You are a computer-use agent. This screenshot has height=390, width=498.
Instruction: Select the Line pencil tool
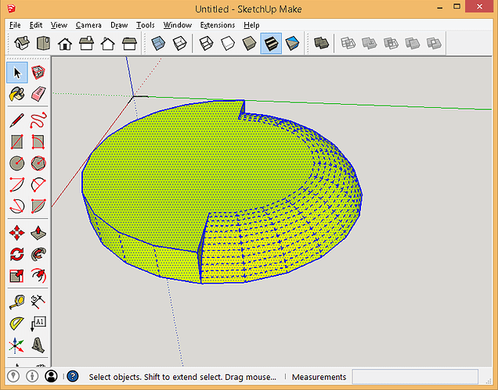pyautogui.click(x=17, y=120)
